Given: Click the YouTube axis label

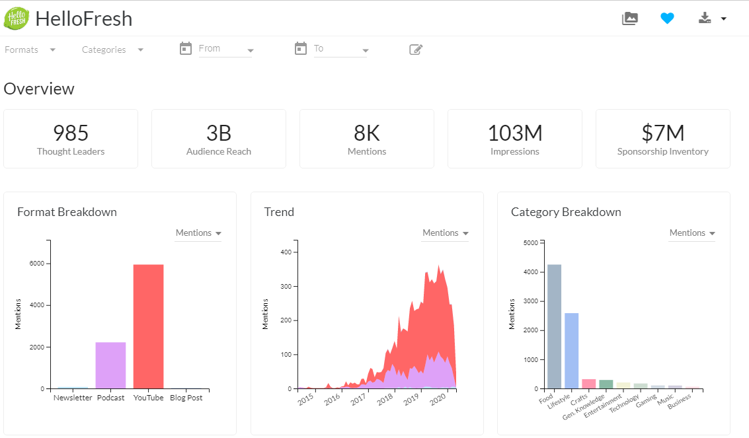Looking at the screenshot, I should pos(149,398).
